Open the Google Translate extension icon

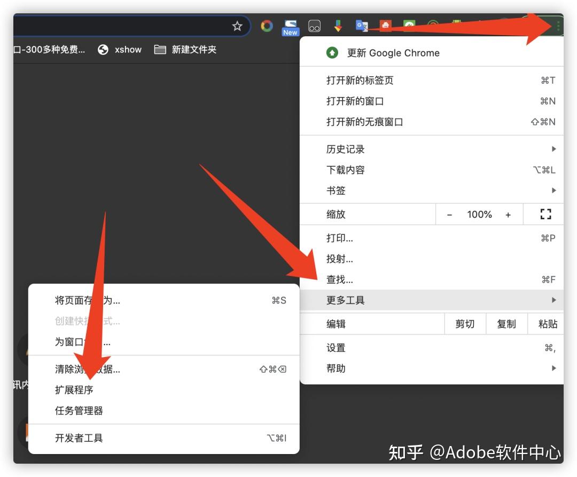362,26
